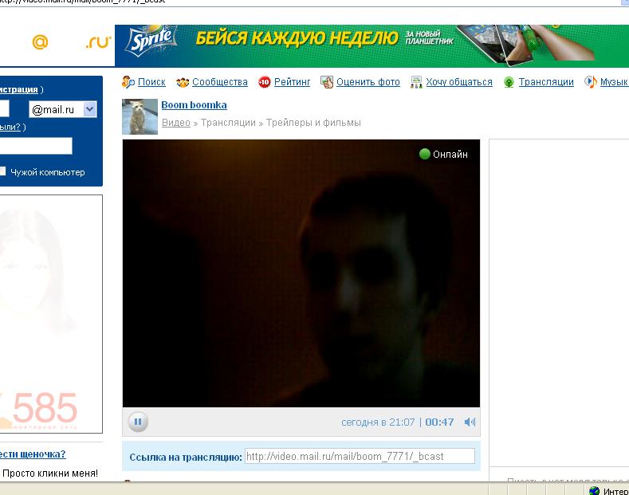
Task: Click the Интернет zone globe in status bar
Action: click(x=594, y=491)
